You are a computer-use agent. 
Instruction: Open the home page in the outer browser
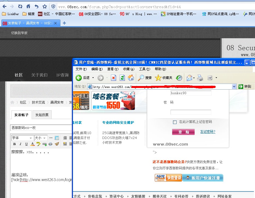(28, 6)
